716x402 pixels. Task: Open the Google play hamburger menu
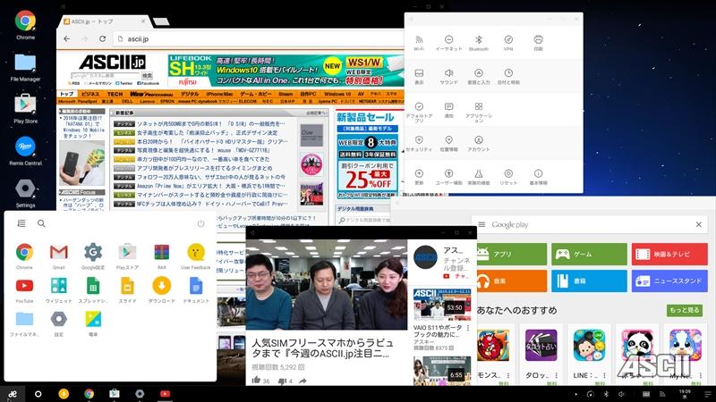[482, 224]
